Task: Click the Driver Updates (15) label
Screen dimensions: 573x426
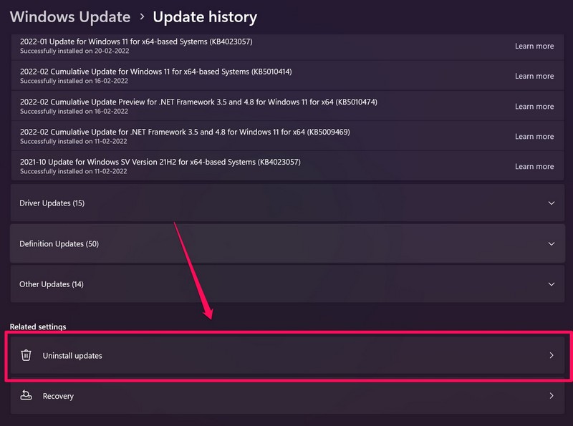Action: point(52,203)
